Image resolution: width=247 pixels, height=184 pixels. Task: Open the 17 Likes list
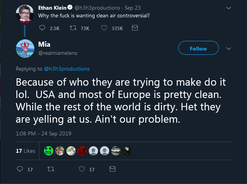pos(25,151)
